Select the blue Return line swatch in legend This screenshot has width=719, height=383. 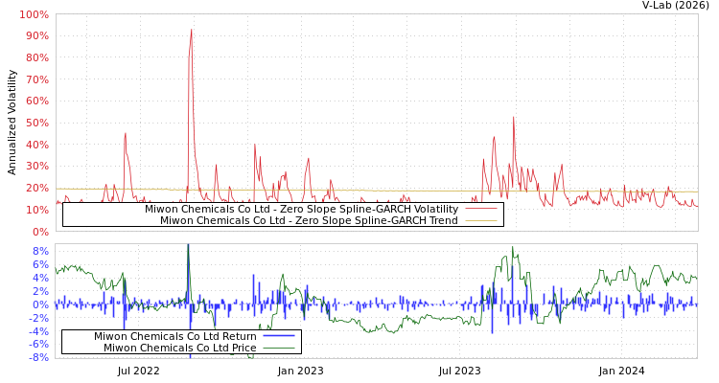tap(278, 336)
